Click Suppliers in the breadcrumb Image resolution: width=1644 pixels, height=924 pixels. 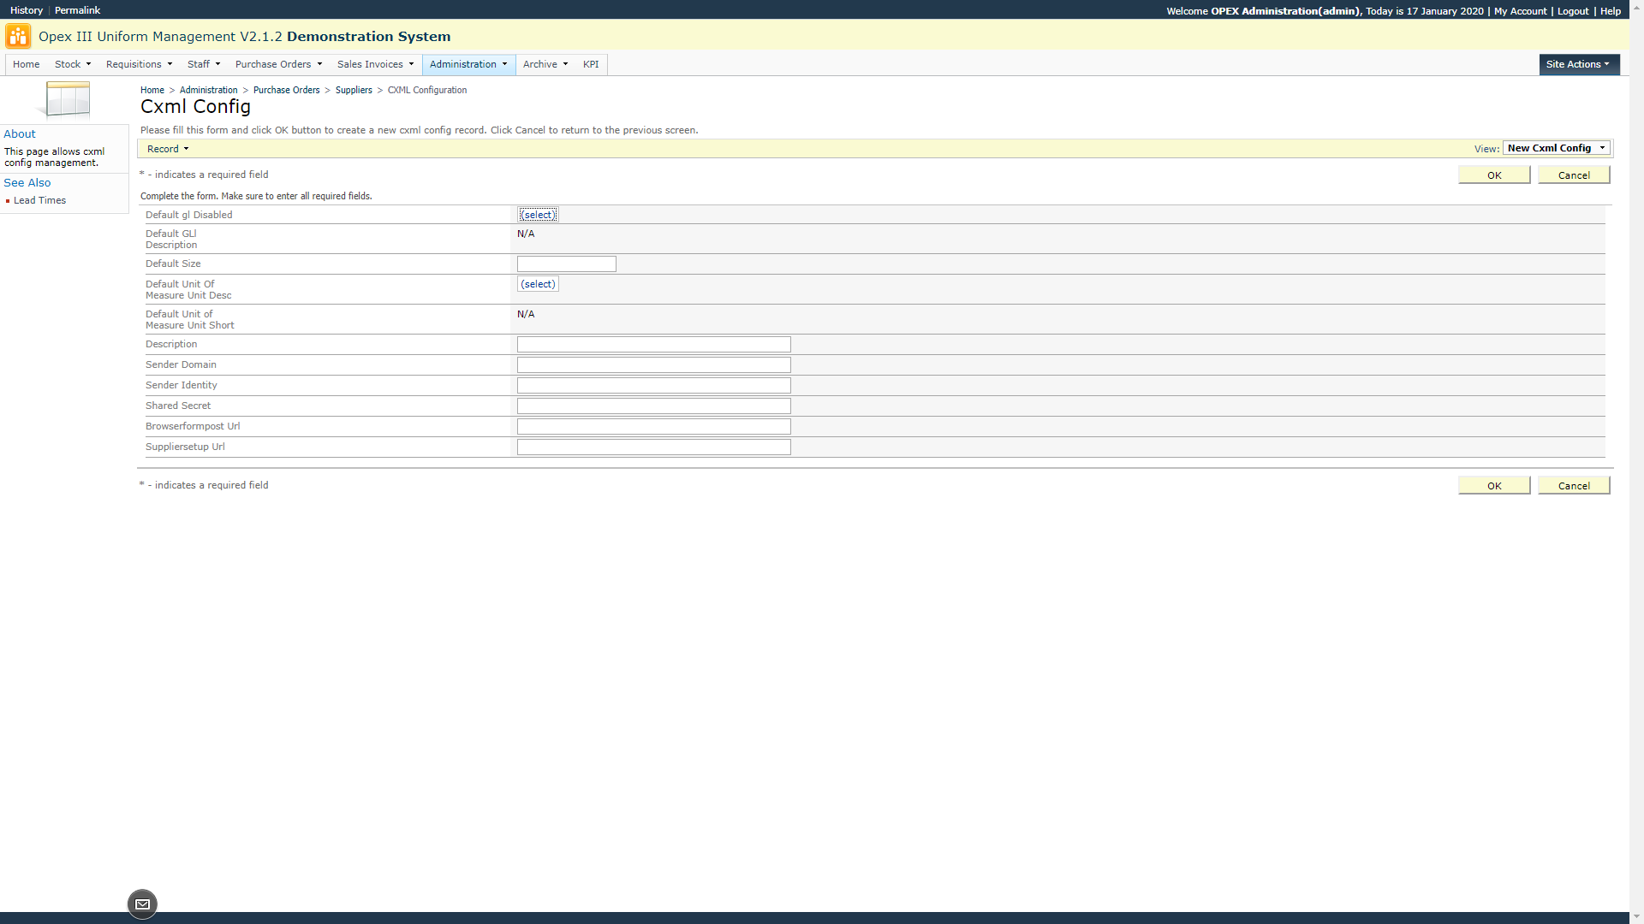354,90
